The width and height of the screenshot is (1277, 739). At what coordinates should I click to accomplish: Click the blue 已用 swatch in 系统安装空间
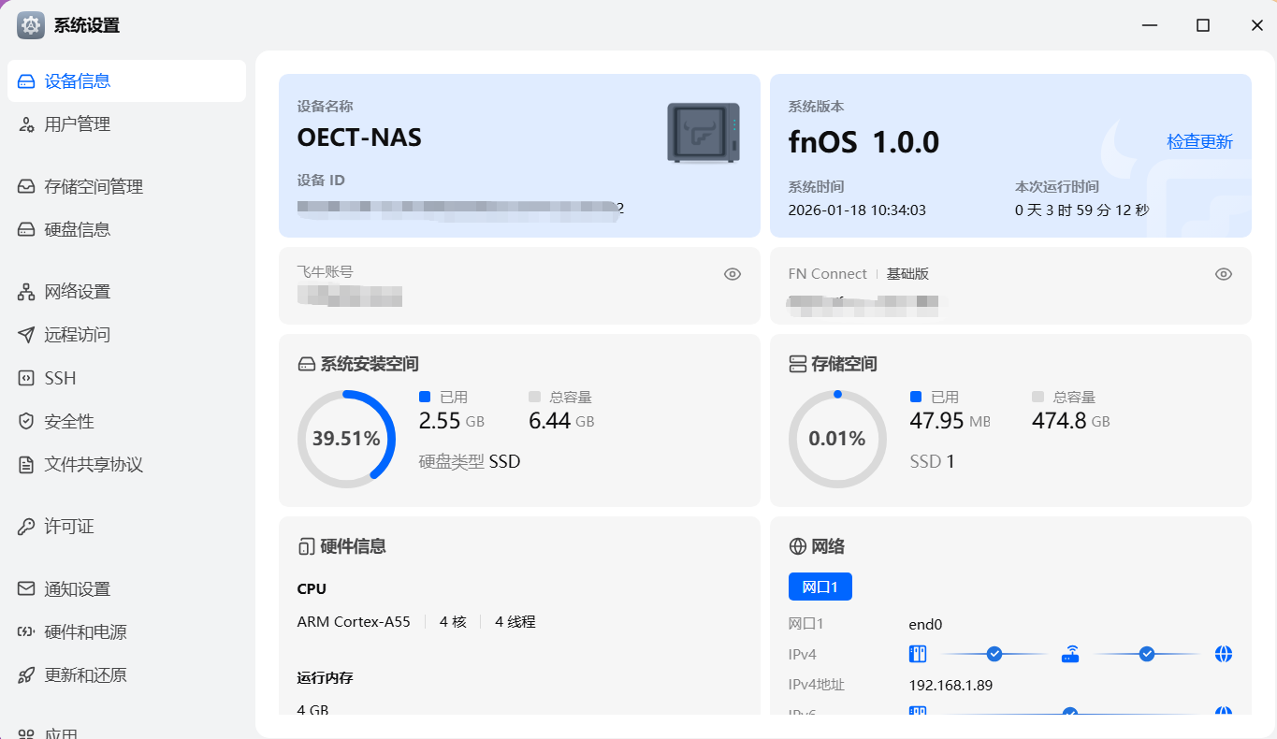click(x=425, y=397)
